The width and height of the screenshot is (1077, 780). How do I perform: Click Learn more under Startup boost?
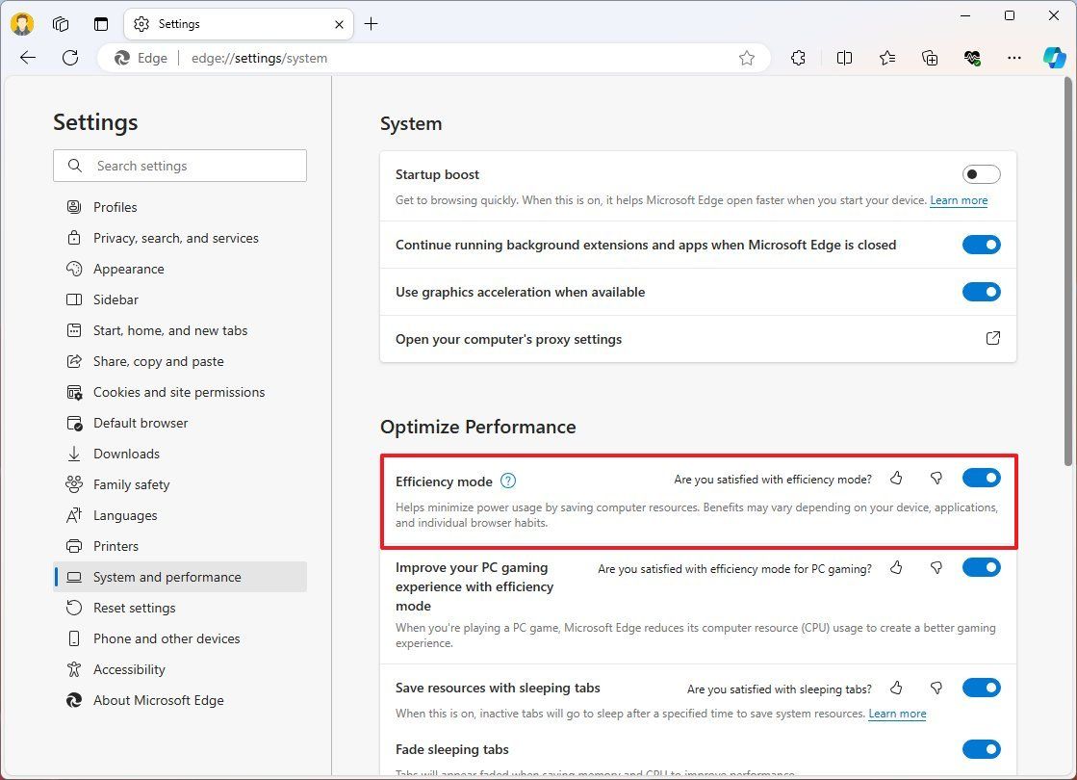pyautogui.click(x=959, y=200)
